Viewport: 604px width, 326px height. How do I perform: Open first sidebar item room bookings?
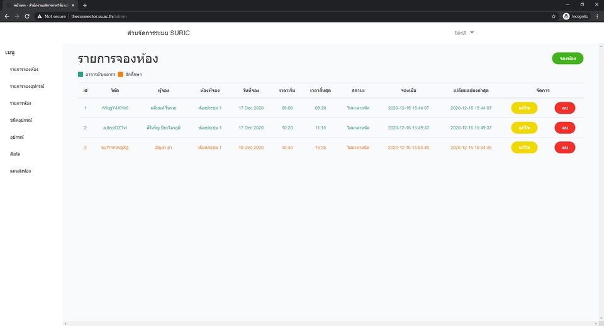(x=25, y=70)
